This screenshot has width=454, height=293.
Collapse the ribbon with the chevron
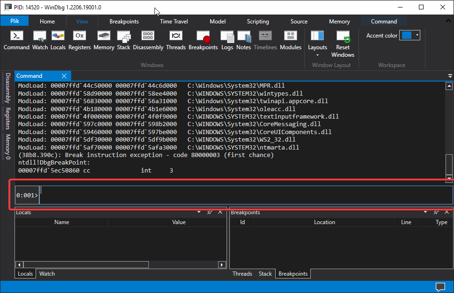point(448,21)
